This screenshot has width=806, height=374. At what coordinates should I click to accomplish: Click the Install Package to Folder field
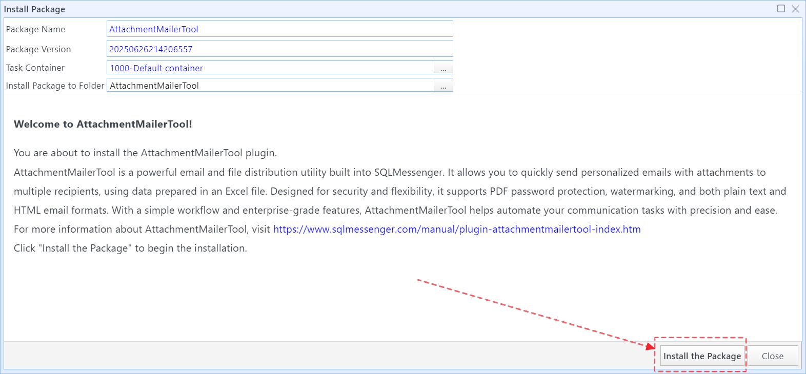click(271, 85)
